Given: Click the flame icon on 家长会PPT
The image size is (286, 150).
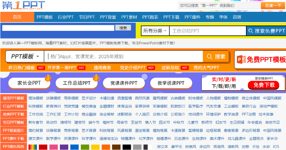Looking at the screenshot, I should [48, 78].
